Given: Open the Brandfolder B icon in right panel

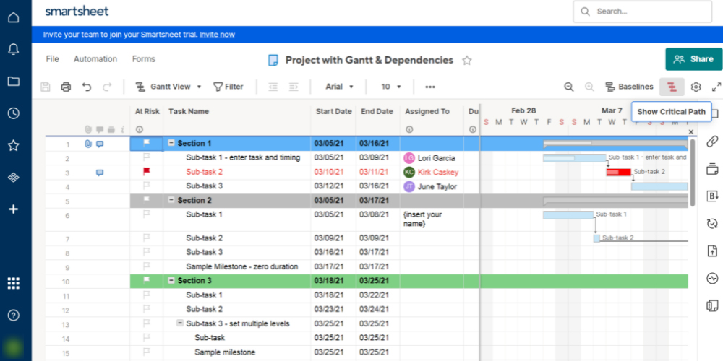Looking at the screenshot, I should click(x=712, y=196).
